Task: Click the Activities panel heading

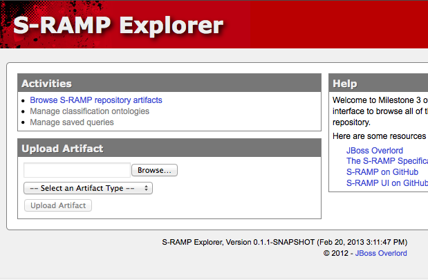Action: click(47, 84)
